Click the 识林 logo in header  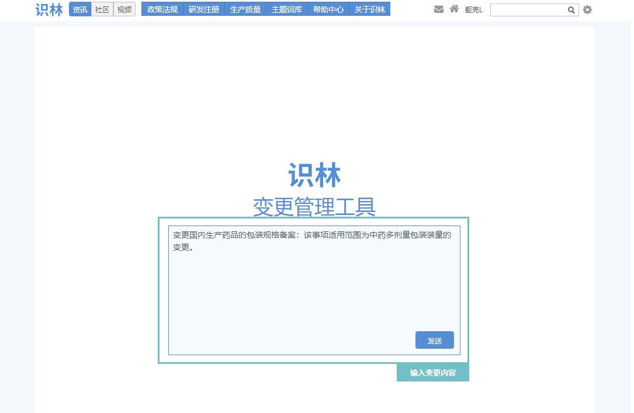49,10
